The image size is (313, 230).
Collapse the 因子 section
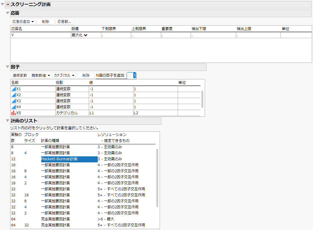pyautogui.click(x=8, y=67)
